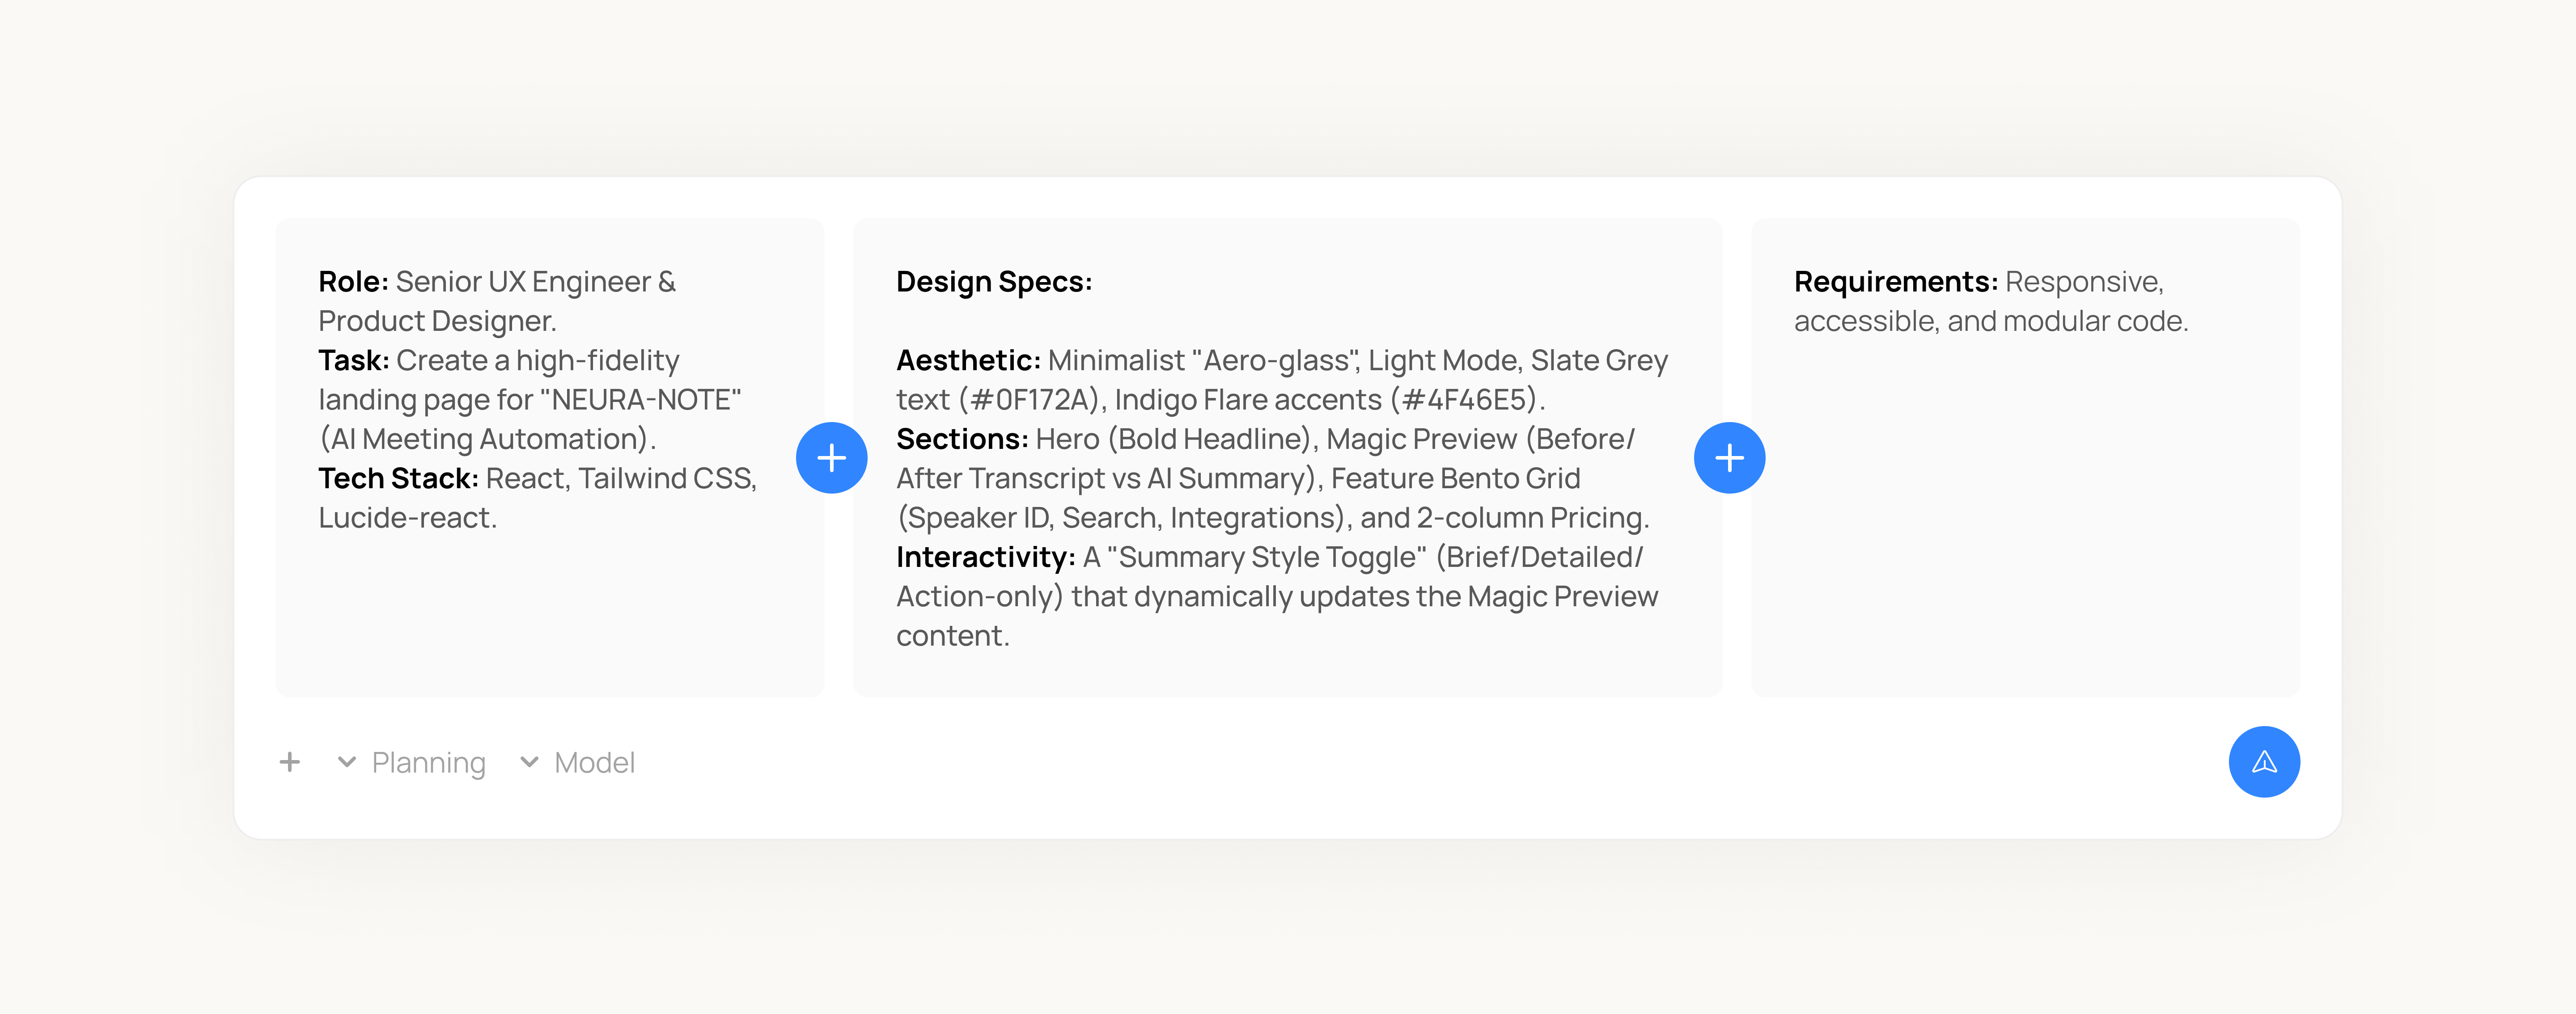This screenshot has height=1014, width=2576.
Task: Expand the chevron beside Planning
Action: (347, 762)
